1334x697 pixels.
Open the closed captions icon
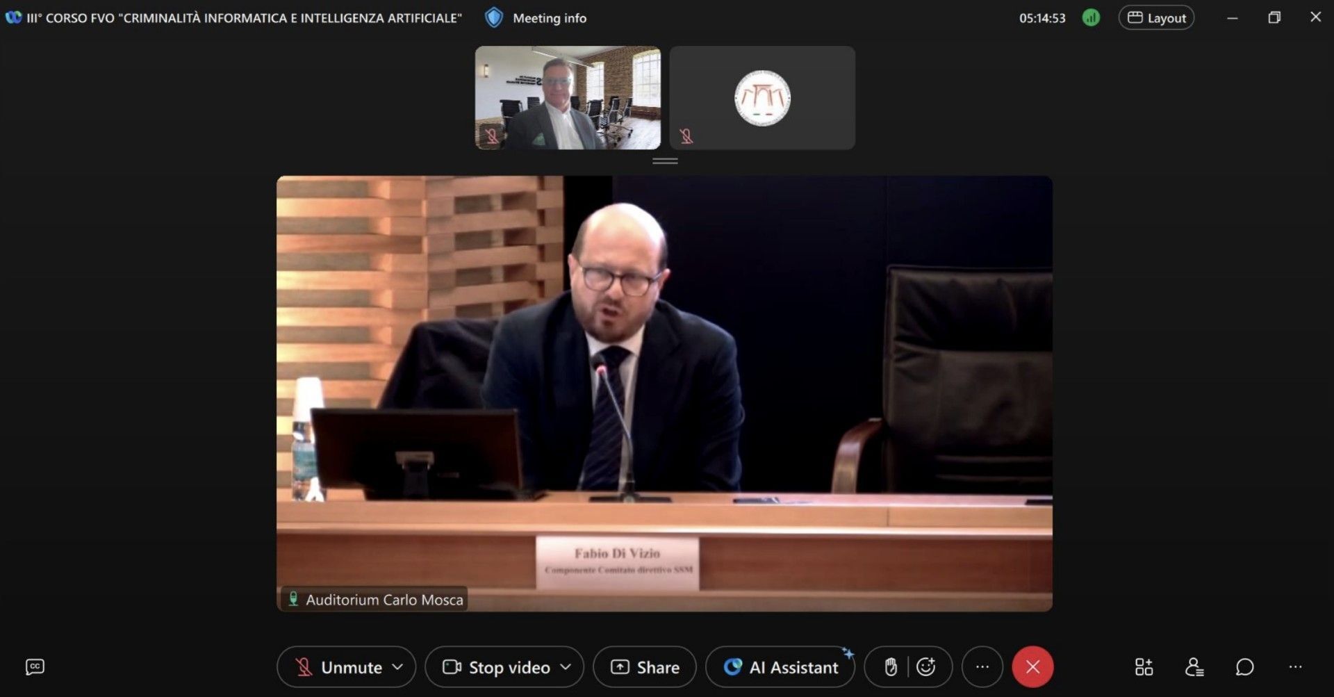pyautogui.click(x=35, y=667)
